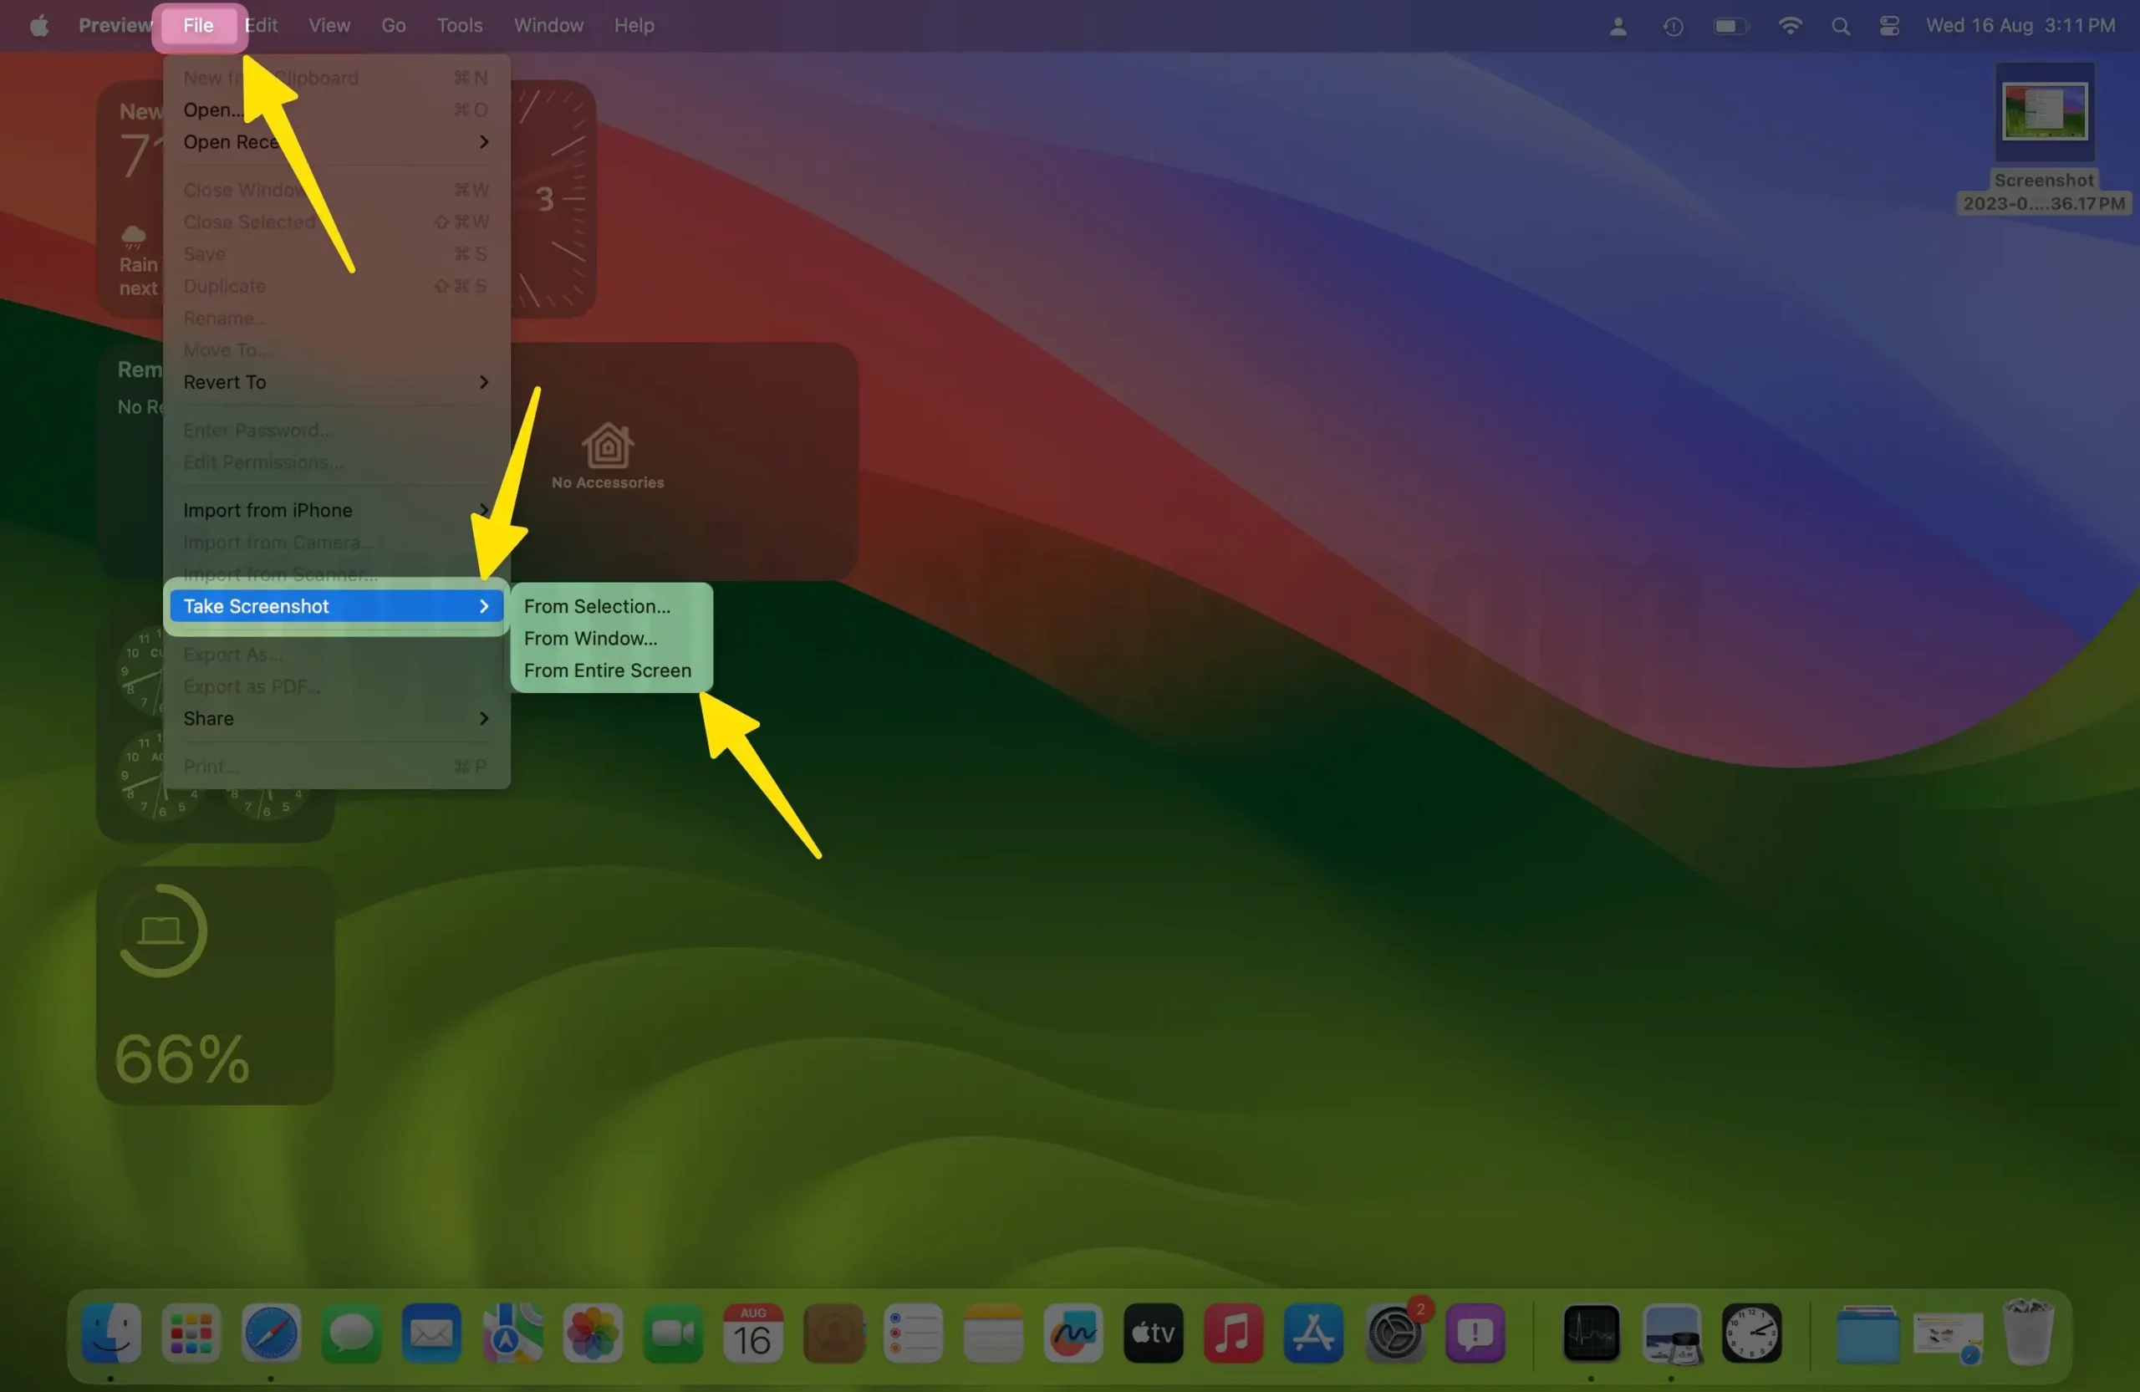This screenshot has width=2140, height=1392.
Task: Start FaceTime from the Dock
Action: click(671, 1333)
